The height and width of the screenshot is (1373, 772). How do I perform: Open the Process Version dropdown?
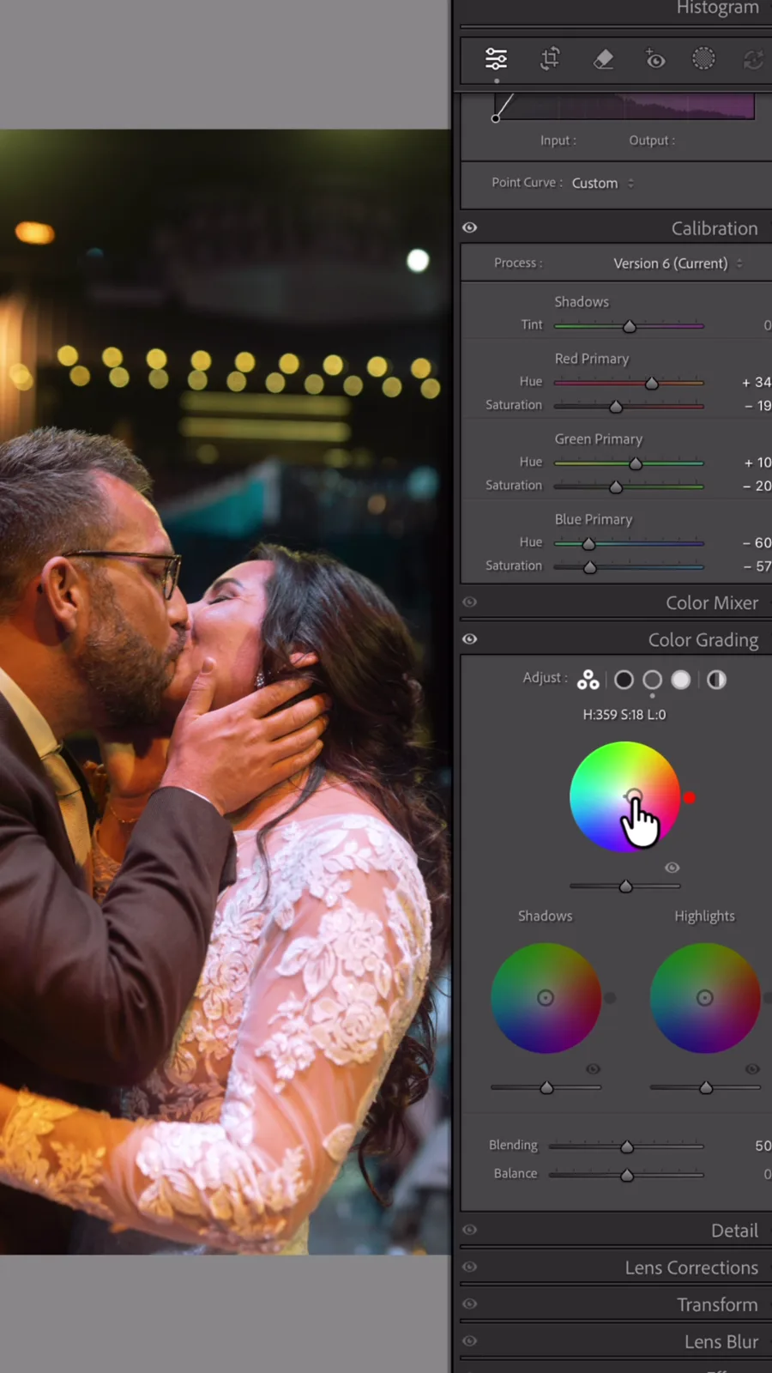click(678, 263)
